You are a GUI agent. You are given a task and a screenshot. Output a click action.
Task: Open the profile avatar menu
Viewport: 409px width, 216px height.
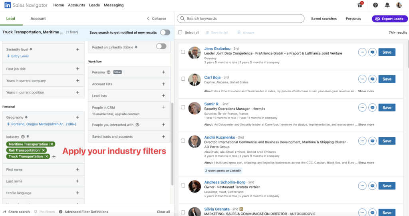point(399,5)
